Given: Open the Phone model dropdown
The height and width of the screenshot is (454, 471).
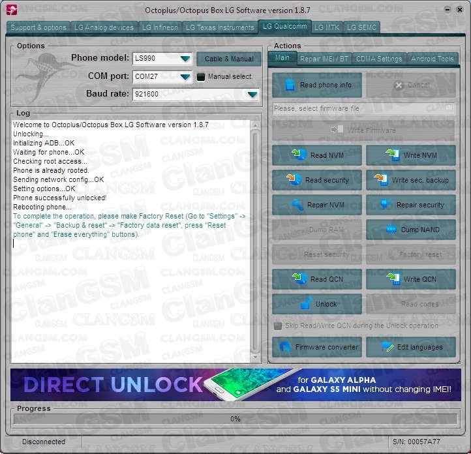Looking at the screenshot, I should (x=185, y=59).
